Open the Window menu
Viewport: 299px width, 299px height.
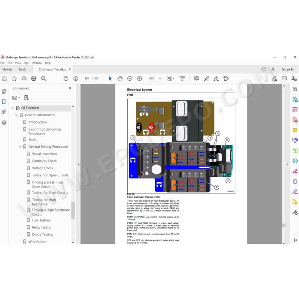(37, 63)
